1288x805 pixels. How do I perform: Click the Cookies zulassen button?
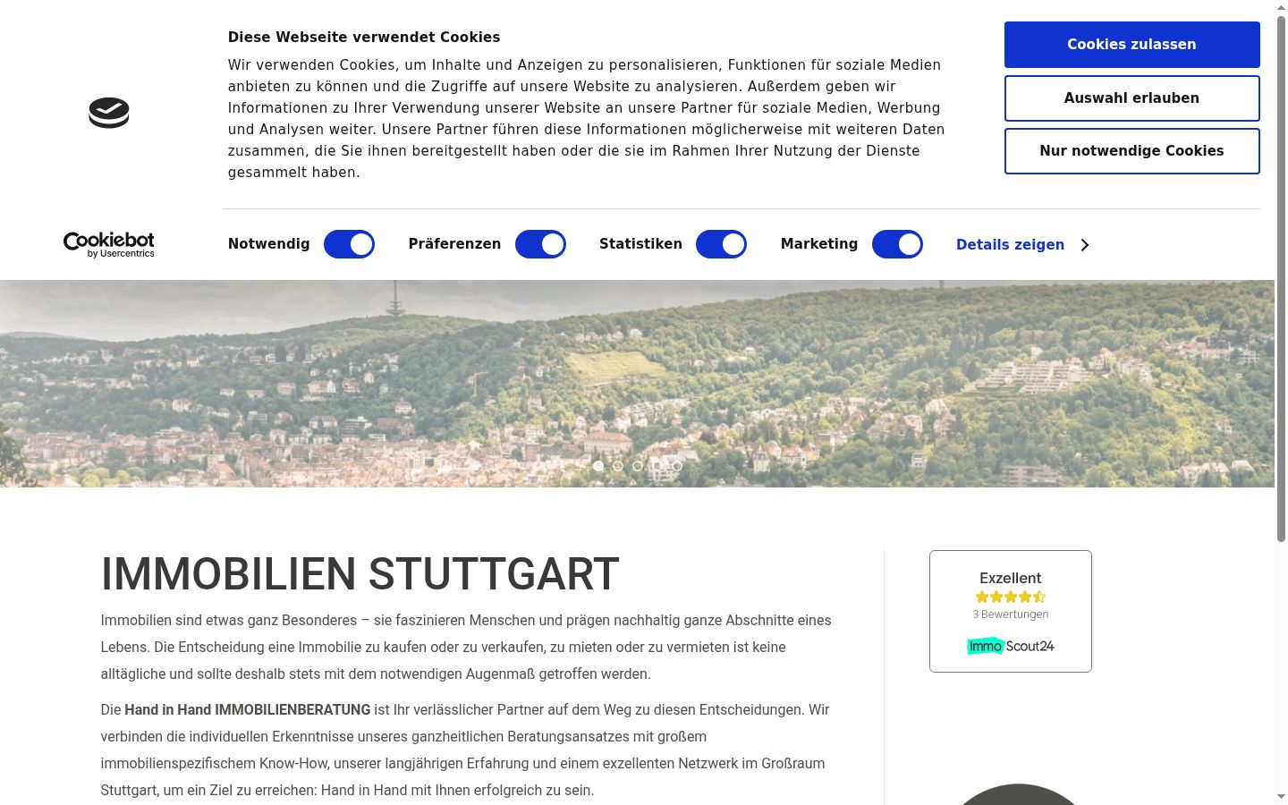coord(1131,45)
